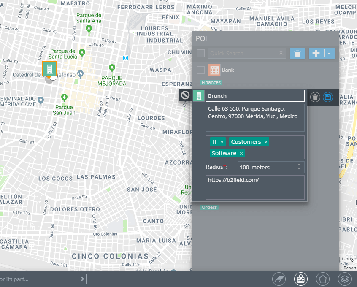This screenshot has height=287, width=357.
Task: Select the eraser tool in bottom toolbar
Action: click(279, 279)
